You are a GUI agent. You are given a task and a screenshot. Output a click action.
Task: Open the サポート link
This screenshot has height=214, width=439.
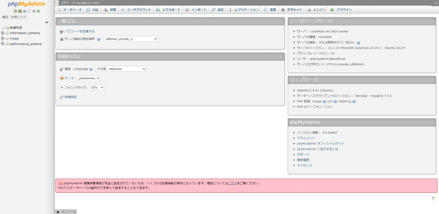pyautogui.click(x=303, y=155)
